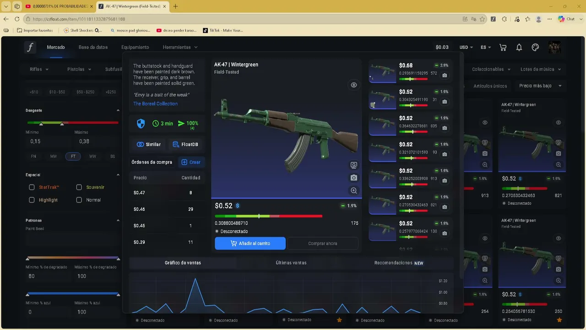Click the screenshot camera icon on the modal image

coord(353,178)
